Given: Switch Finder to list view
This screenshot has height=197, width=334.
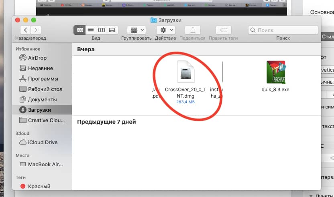Looking at the screenshot, I should [x=91, y=30].
